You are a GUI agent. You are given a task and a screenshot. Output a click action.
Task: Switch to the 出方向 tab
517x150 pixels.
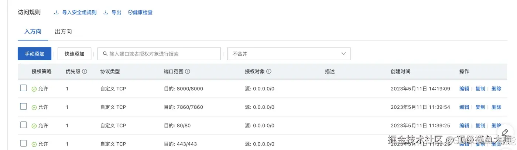[x=63, y=32]
